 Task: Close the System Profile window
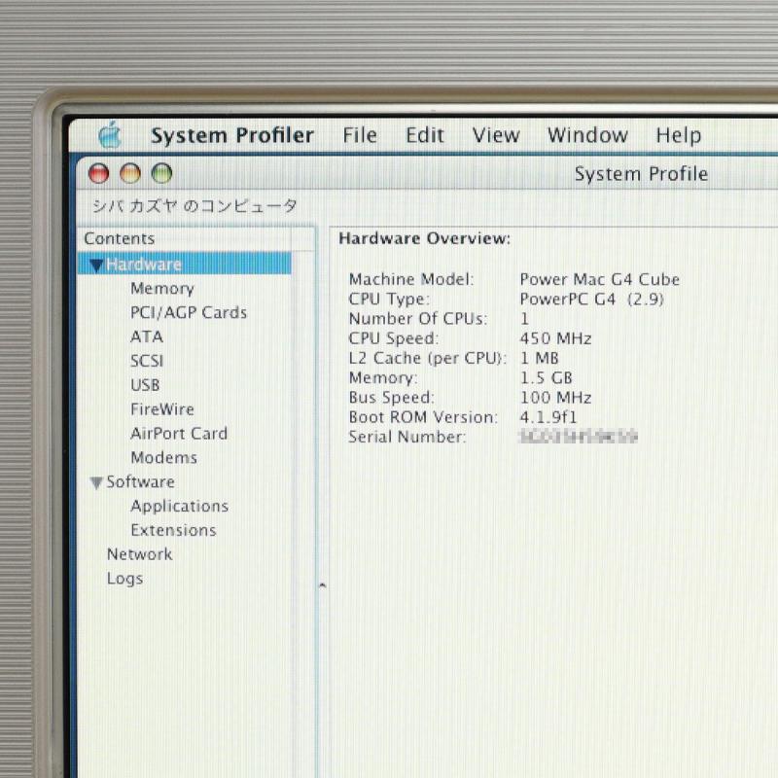tap(98, 174)
